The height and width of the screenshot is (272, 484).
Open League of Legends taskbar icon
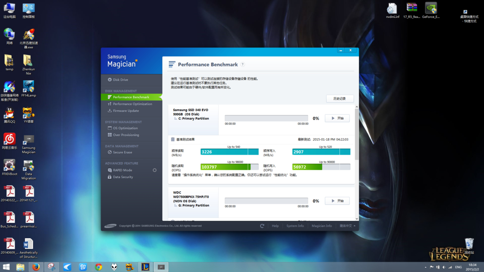click(145, 267)
